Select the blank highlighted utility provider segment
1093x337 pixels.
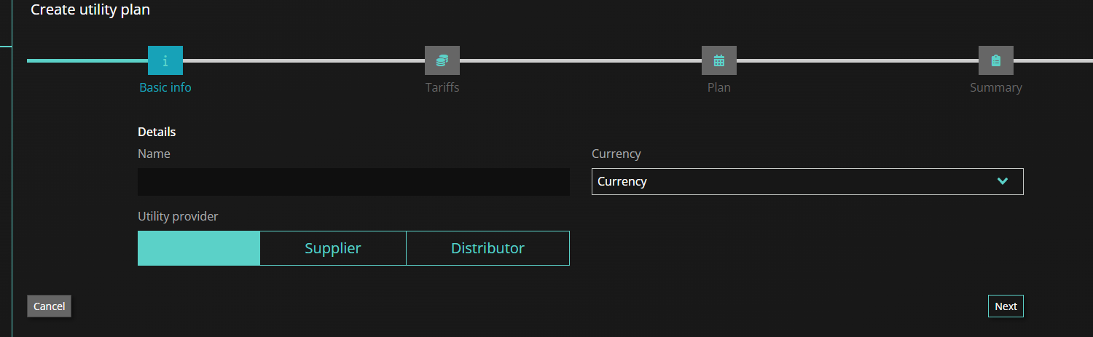199,248
